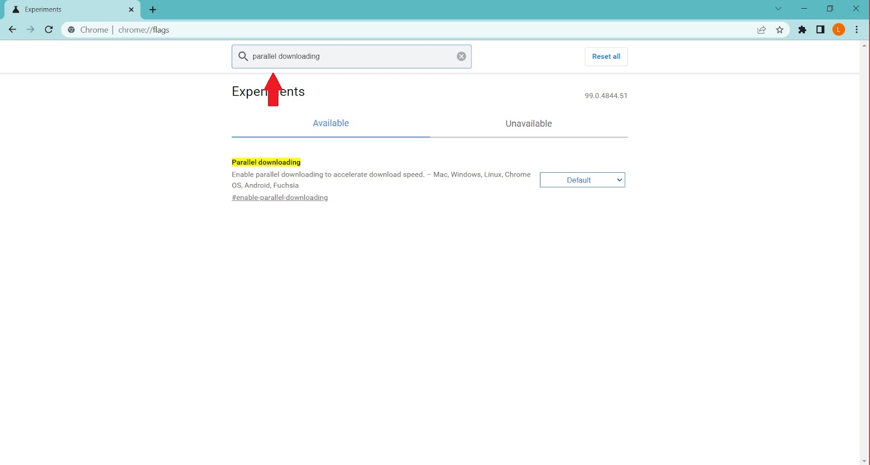
Task: Switch to the Unavailable tab
Action: click(x=529, y=123)
